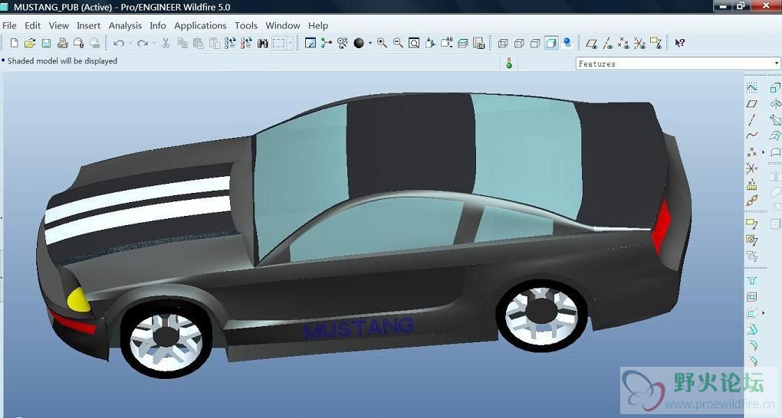782x418 pixels.
Task: Click the context-sensitive help arrow icon
Action: (680, 44)
